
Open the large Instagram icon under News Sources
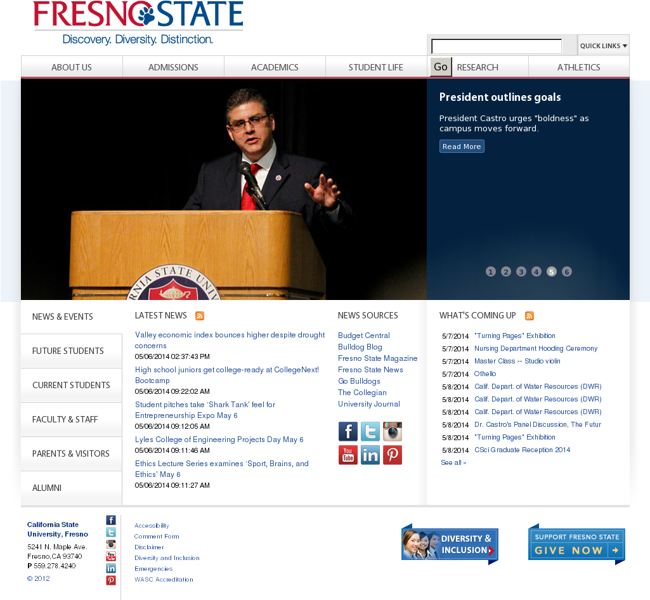pos(393,431)
